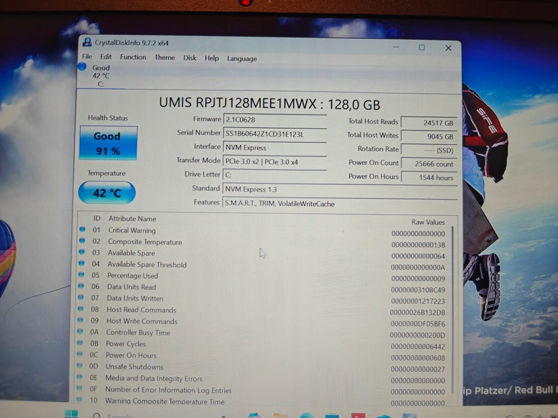Click the Power On Hours value 1544 hours
This screenshot has width=558, height=418.
pyautogui.click(x=429, y=178)
